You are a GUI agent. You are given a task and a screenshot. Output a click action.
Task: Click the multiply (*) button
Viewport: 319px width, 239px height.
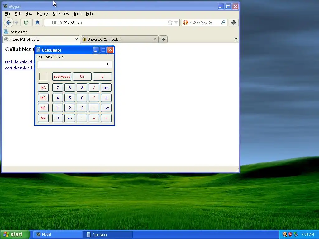coord(94,98)
